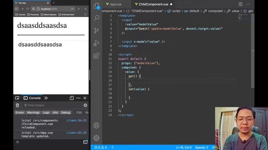Click Ln 16, Col 9 status item
The height and width of the screenshot is (150, 268).
click(183, 147)
